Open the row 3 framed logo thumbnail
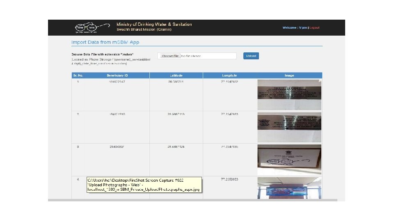 pyautogui.click(x=289, y=160)
